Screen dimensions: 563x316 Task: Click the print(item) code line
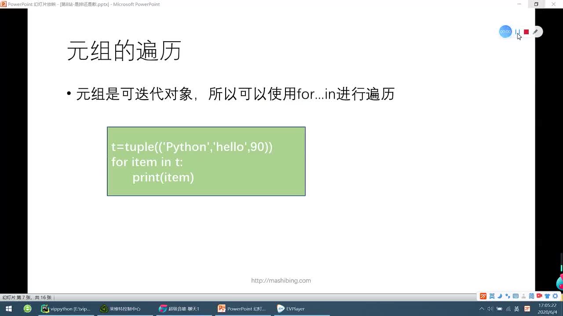tap(163, 177)
